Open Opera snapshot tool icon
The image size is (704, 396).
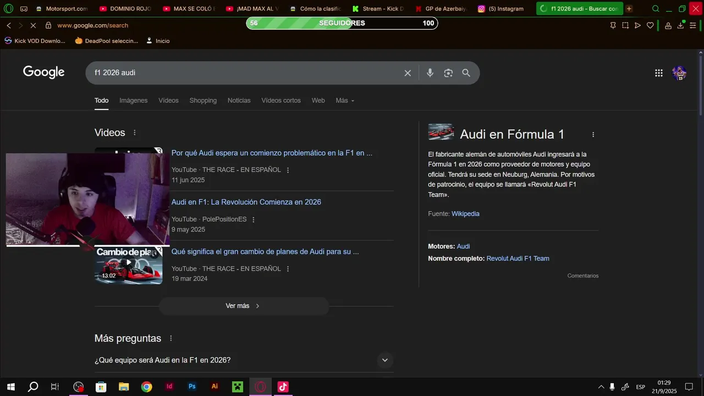[x=625, y=25]
